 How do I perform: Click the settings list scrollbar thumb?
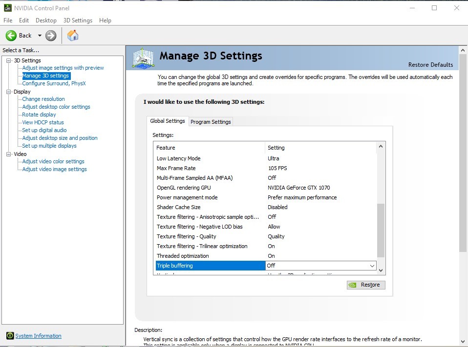tap(381, 230)
